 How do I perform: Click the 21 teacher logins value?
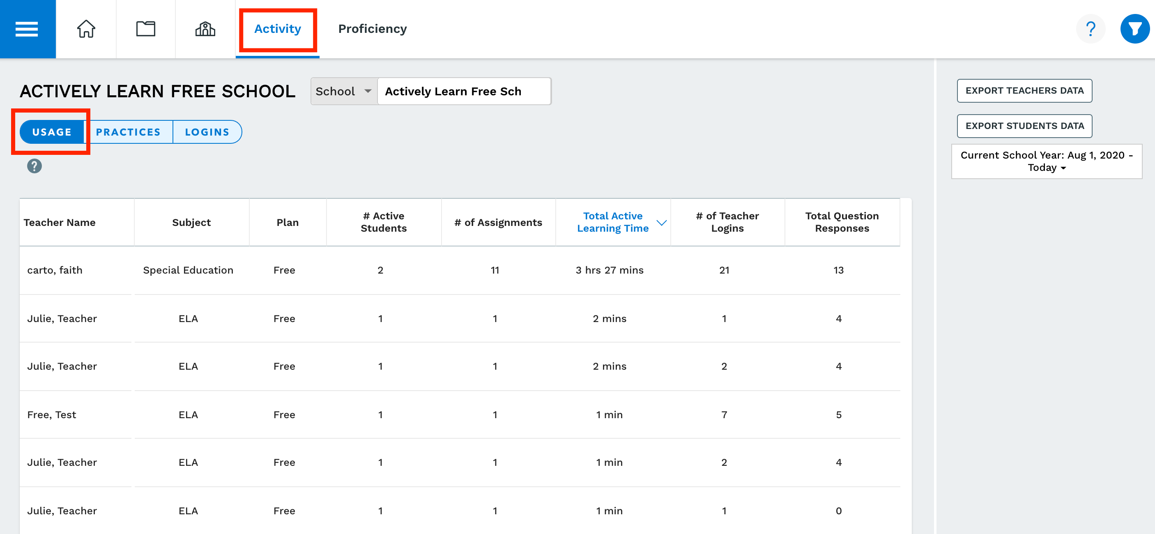(x=724, y=270)
